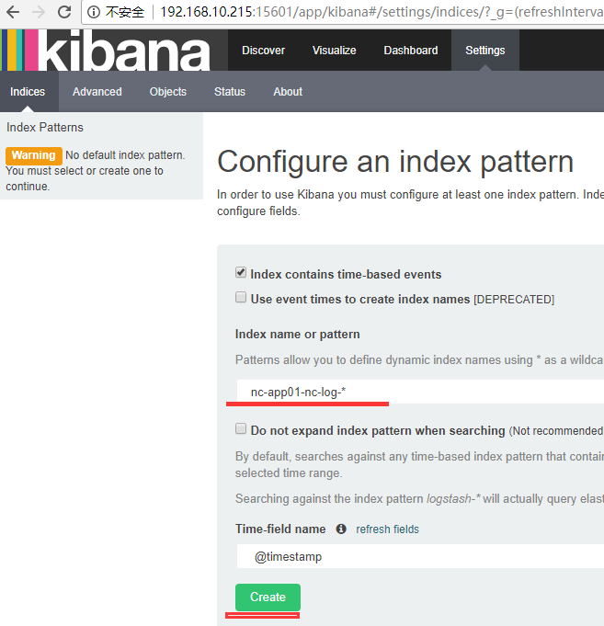Go to the Dashboard tab
Screen dimensions: 604x626
pyautogui.click(x=411, y=51)
